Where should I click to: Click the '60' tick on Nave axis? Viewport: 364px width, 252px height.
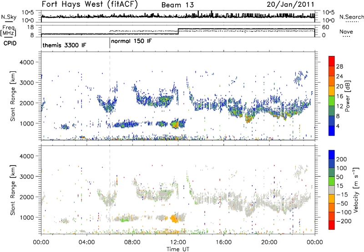click(x=325, y=27)
